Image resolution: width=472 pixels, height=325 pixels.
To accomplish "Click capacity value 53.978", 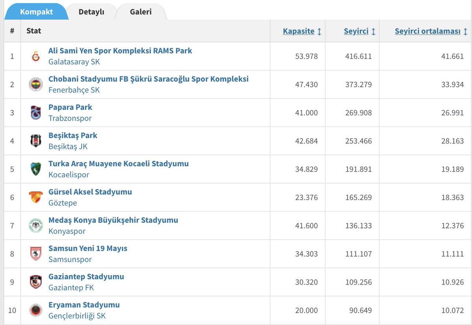I will [306, 56].
